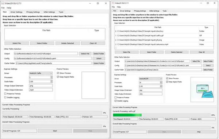The height and width of the screenshot is (139, 219).
Task: Click Scale Ratio spinner arrows in right window
Action: [161, 86]
